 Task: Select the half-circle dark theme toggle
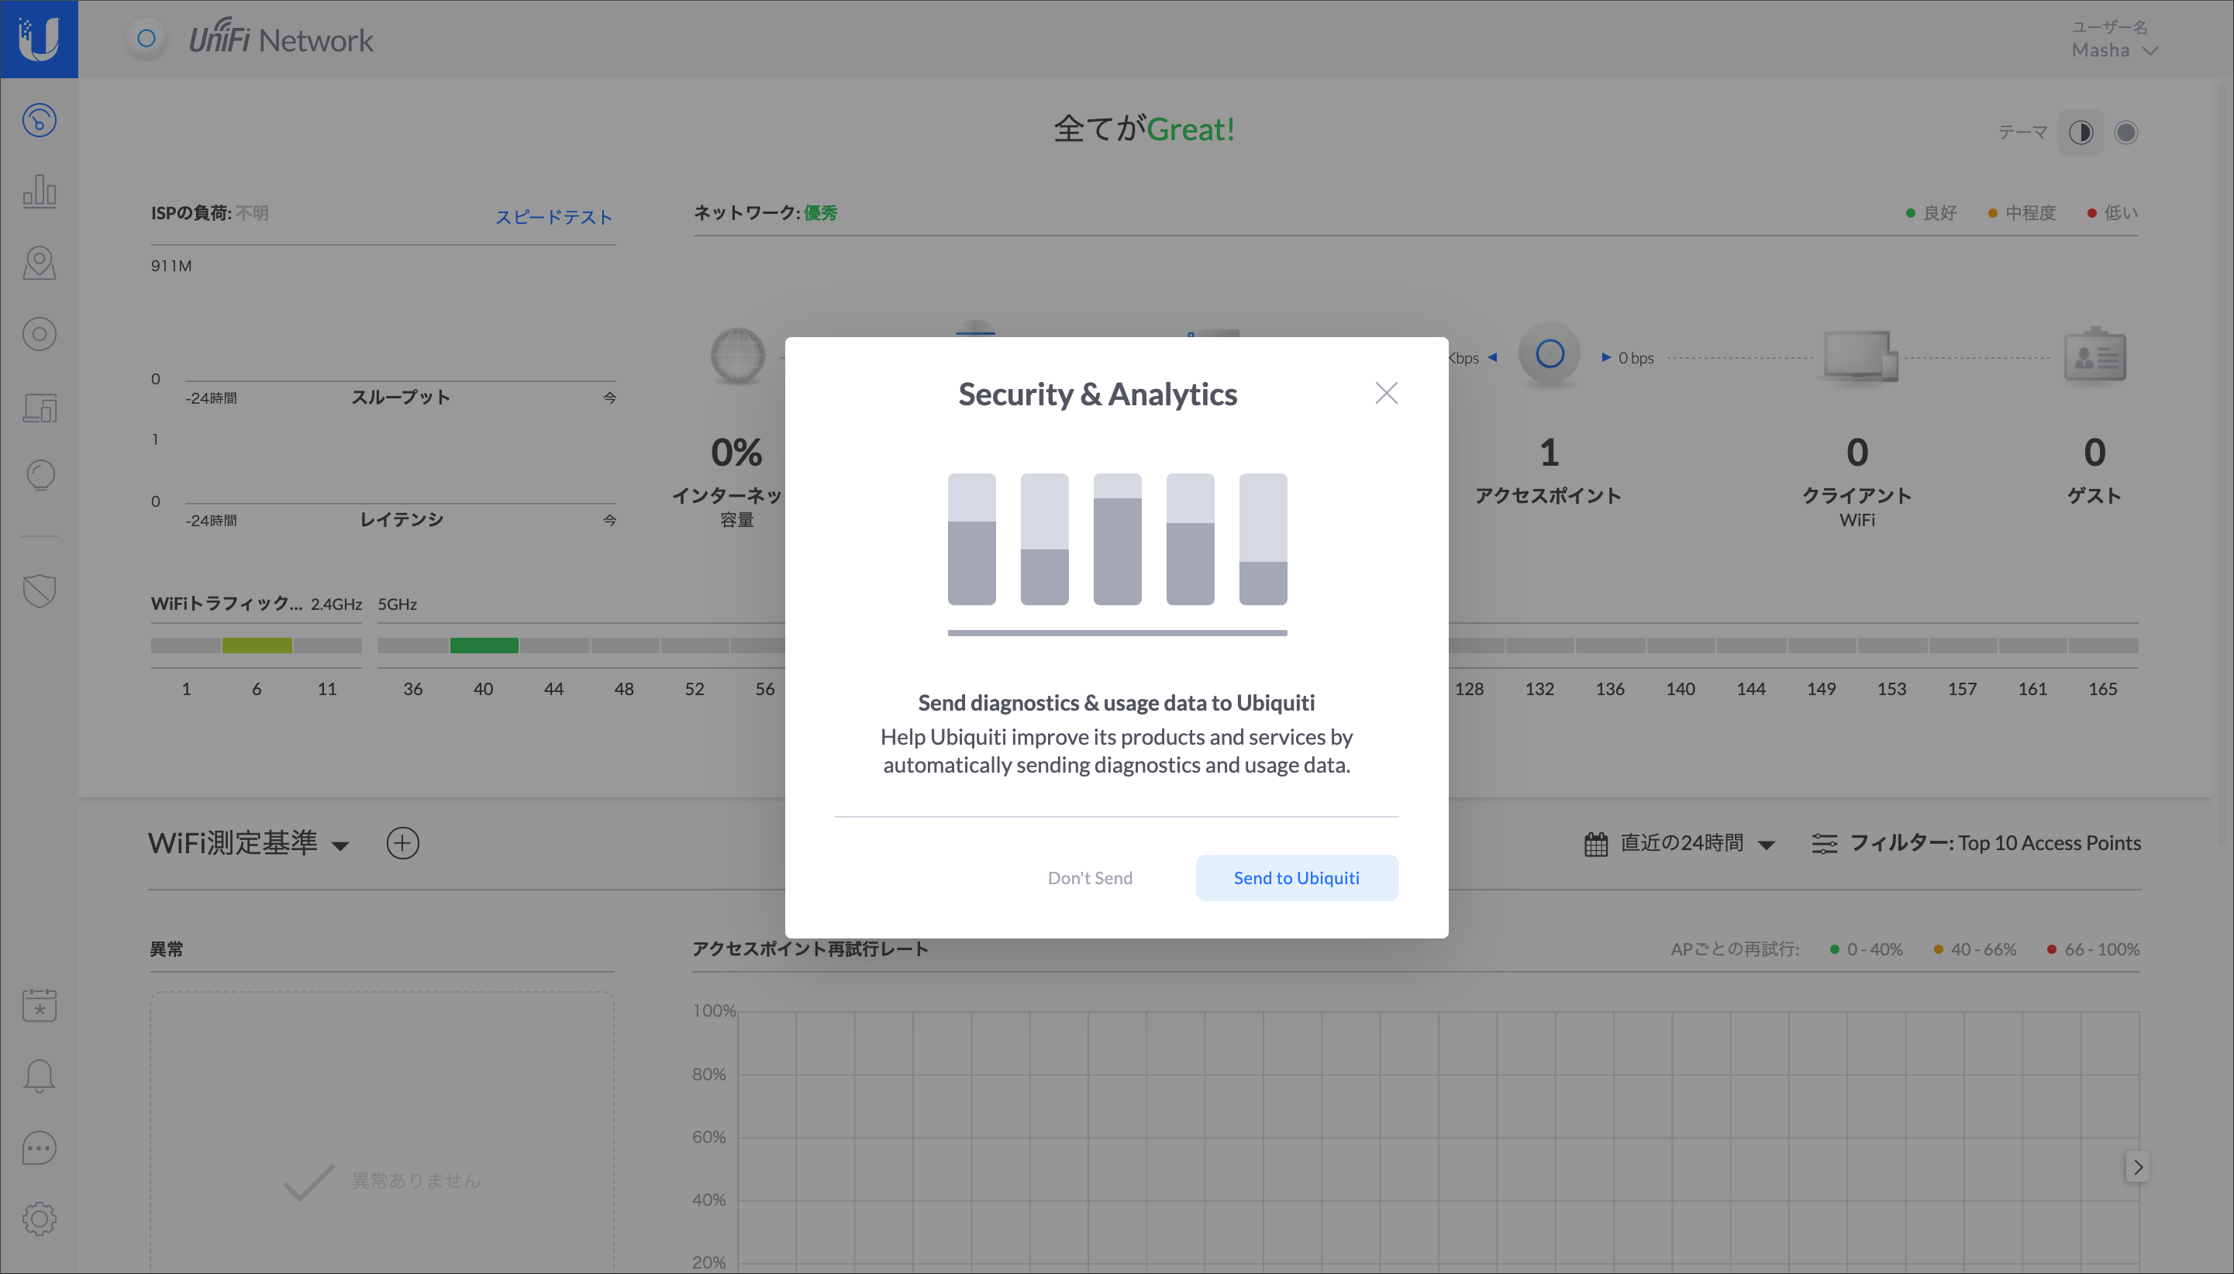pos(2080,132)
